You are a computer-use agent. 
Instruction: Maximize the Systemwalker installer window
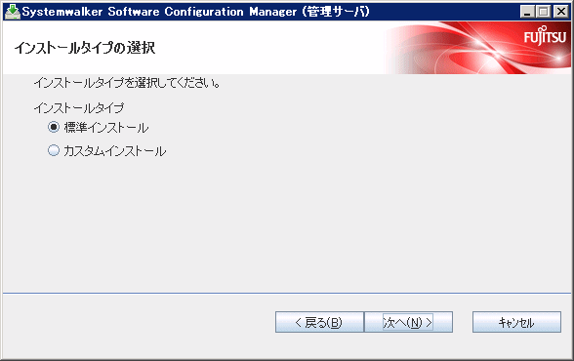pos(544,12)
